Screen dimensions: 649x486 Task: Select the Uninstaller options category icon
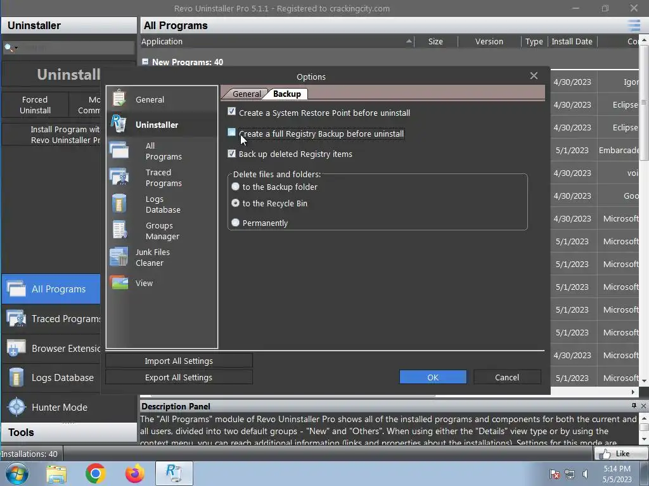[119, 124]
